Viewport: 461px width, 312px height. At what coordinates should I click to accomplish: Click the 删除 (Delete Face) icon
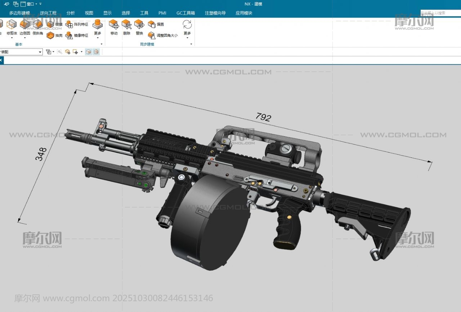[126, 25]
